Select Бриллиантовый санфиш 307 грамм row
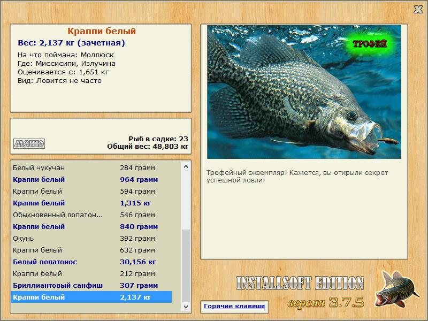The height and width of the screenshot is (321, 428). click(91, 285)
